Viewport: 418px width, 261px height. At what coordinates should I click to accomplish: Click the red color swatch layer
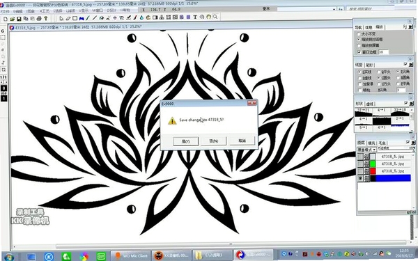373,171
